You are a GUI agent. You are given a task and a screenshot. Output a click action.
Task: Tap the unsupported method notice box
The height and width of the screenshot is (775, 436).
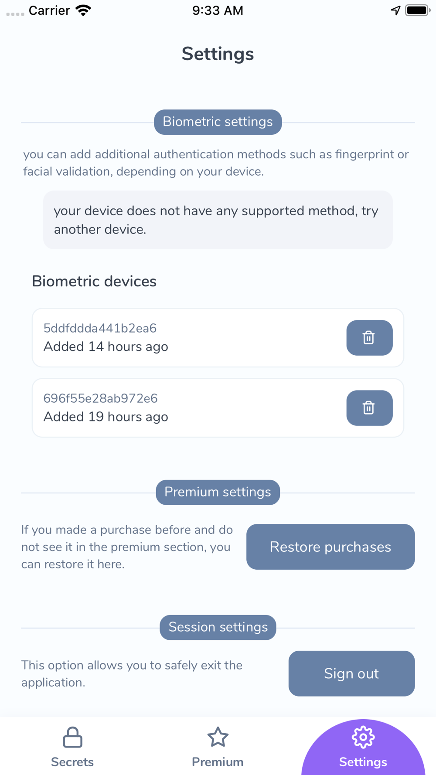coord(218,220)
